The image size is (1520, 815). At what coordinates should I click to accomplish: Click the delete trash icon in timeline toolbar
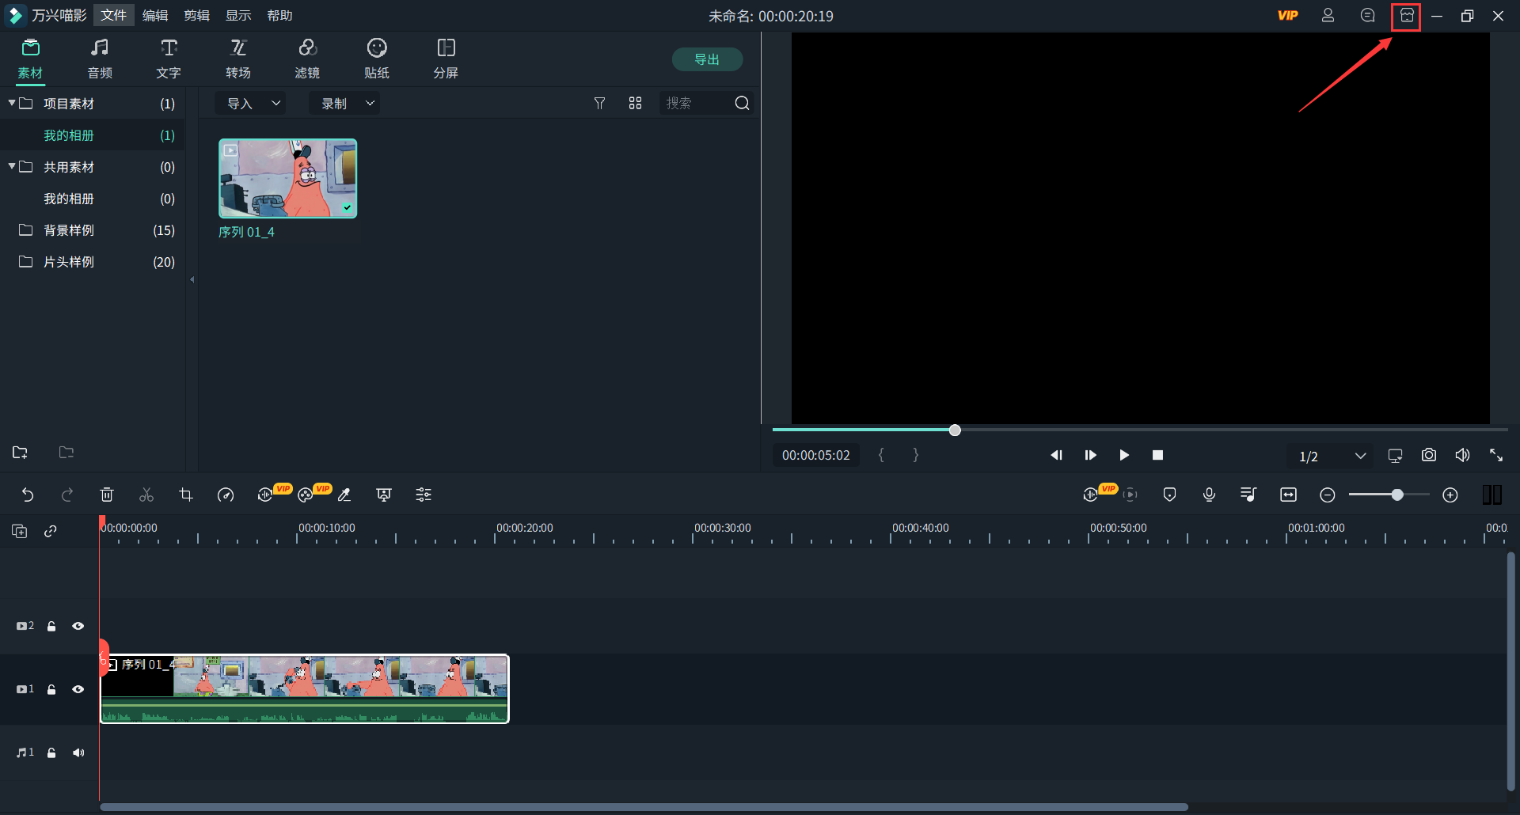click(x=107, y=495)
